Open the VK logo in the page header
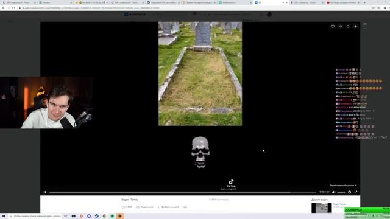The width and height of the screenshot is (390, 219). coord(135,15)
